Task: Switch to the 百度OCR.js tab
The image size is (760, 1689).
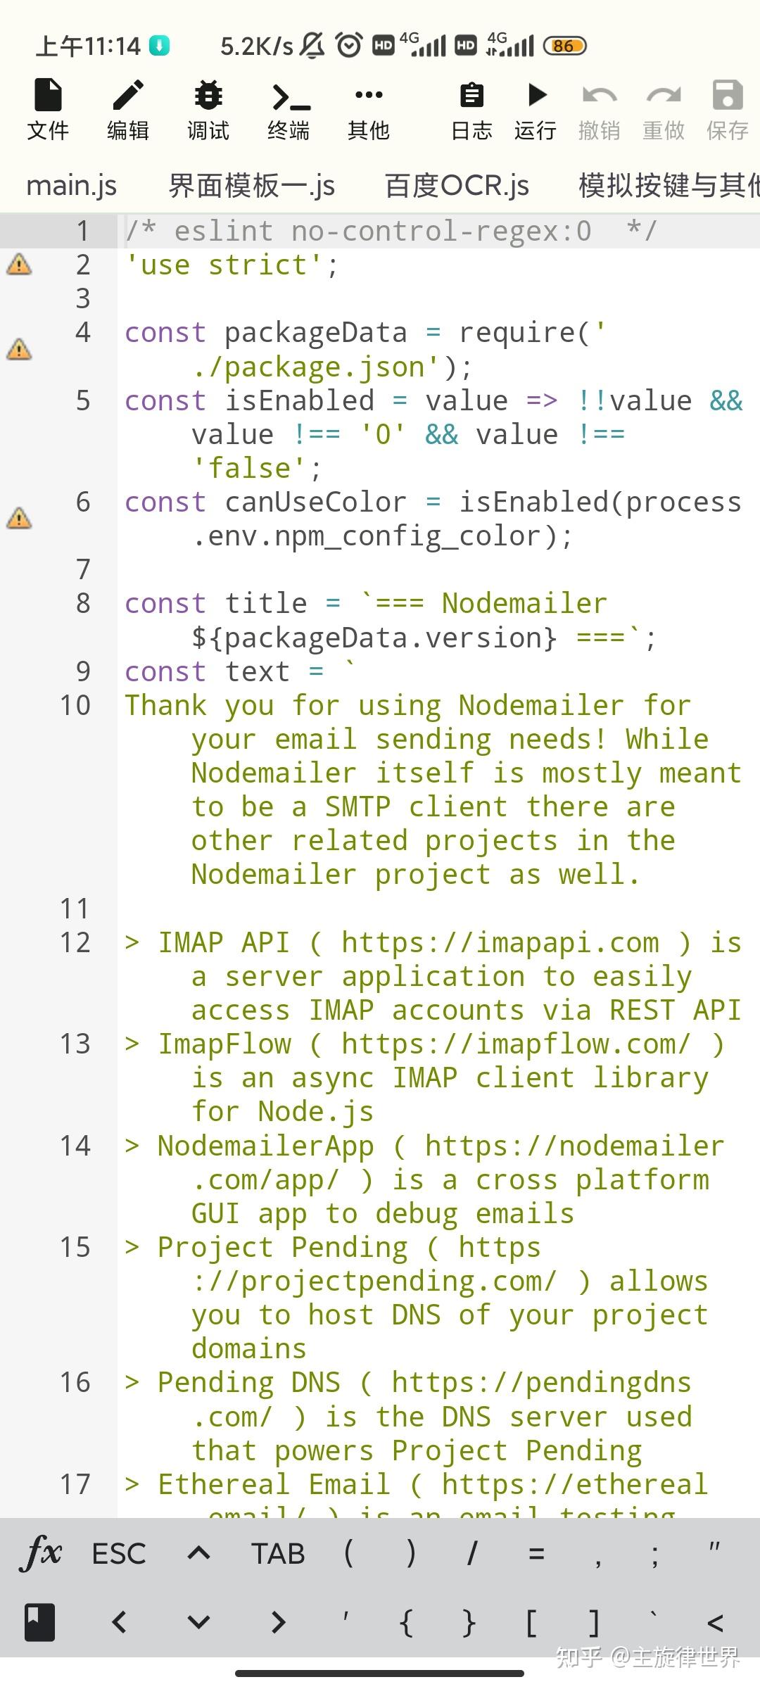Action: point(457,186)
